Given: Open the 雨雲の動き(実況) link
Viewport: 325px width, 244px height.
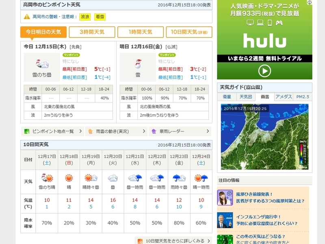Looking at the screenshot, I should pos(113,131).
